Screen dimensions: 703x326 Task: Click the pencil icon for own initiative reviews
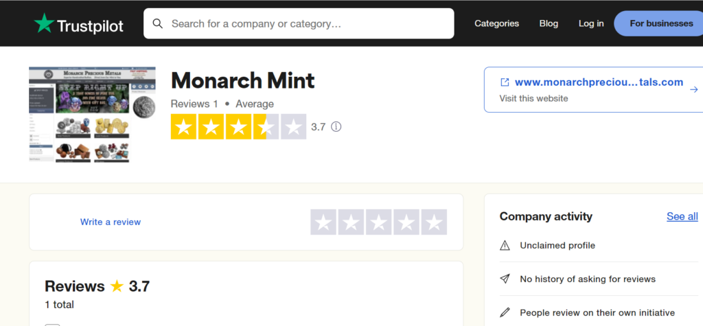coord(505,312)
